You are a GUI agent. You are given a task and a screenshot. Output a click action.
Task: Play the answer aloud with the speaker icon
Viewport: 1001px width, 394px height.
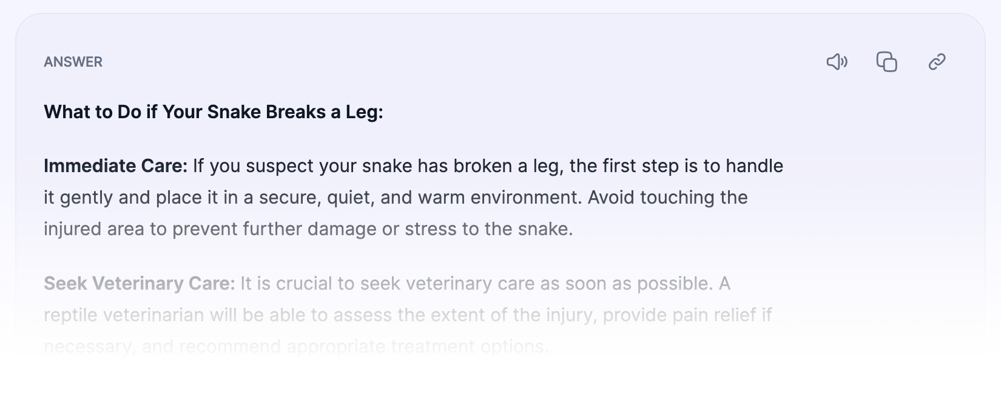point(837,62)
